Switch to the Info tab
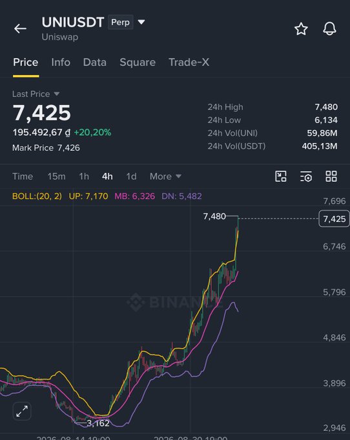This screenshot has width=350, height=440. [x=61, y=62]
